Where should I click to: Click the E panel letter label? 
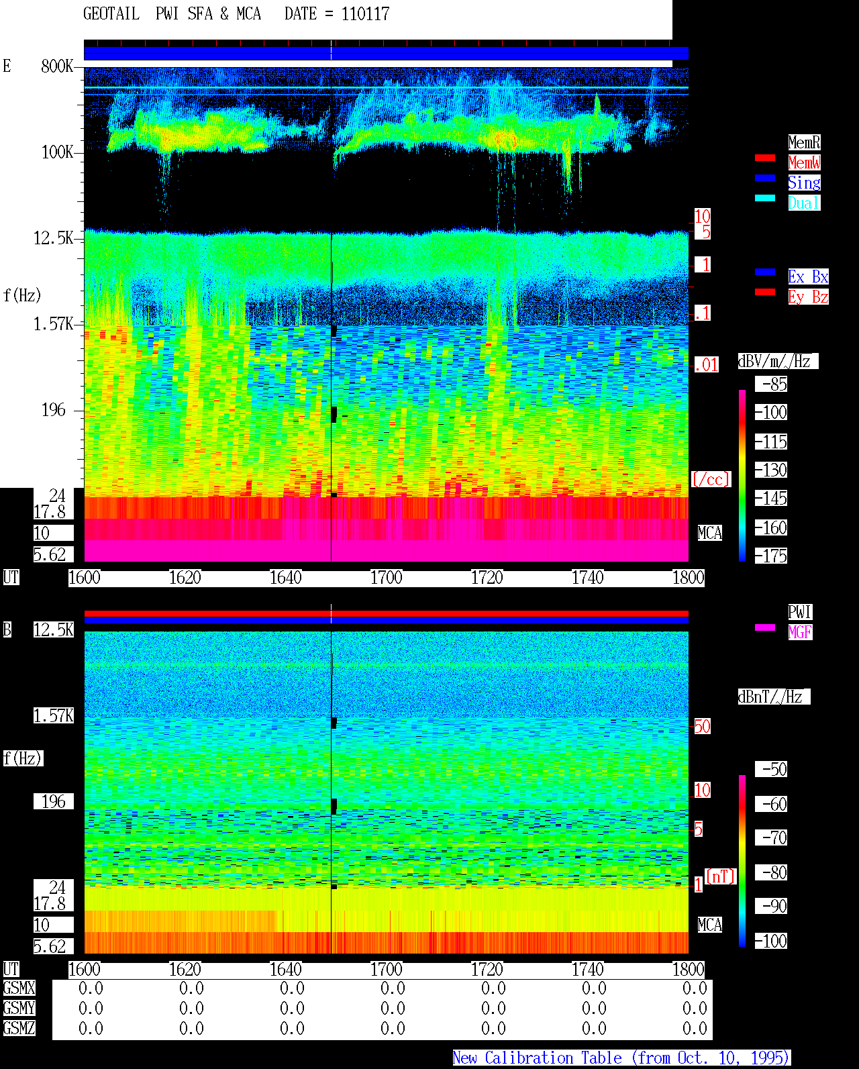7,66
